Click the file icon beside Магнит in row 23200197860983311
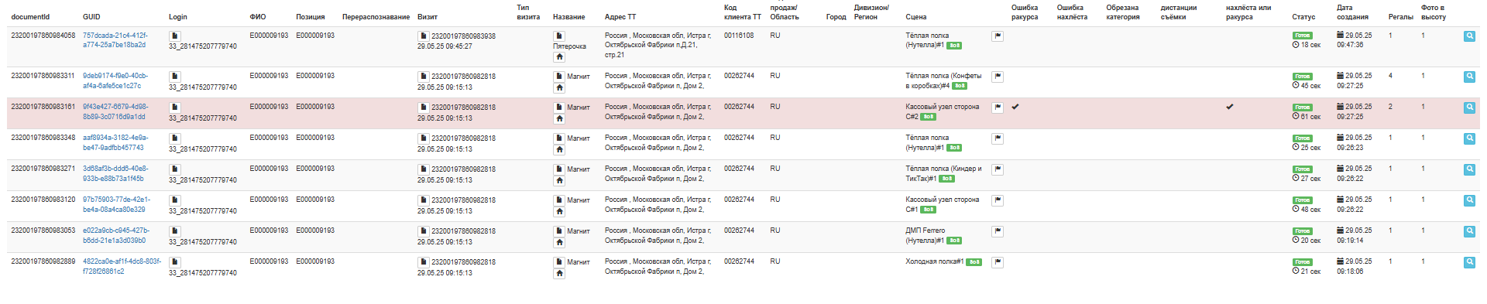The width and height of the screenshot is (1487, 304). (x=559, y=76)
